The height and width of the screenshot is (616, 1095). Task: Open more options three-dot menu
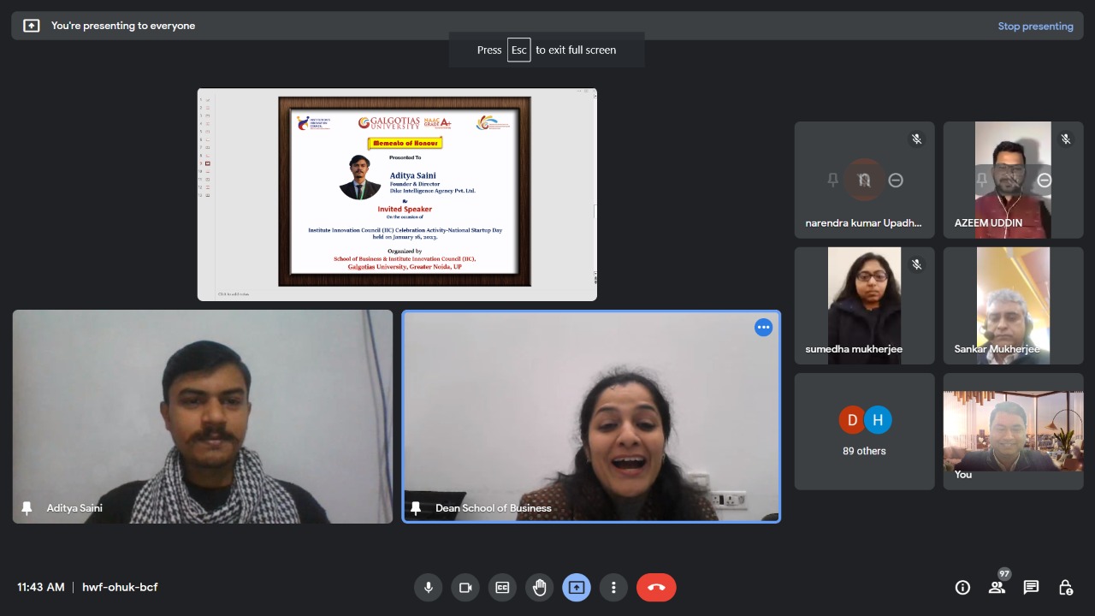[613, 588]
